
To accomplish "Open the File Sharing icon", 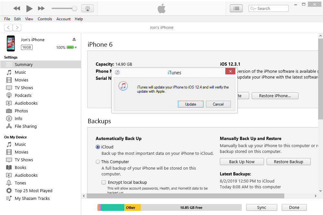I will tap(9, 126).
